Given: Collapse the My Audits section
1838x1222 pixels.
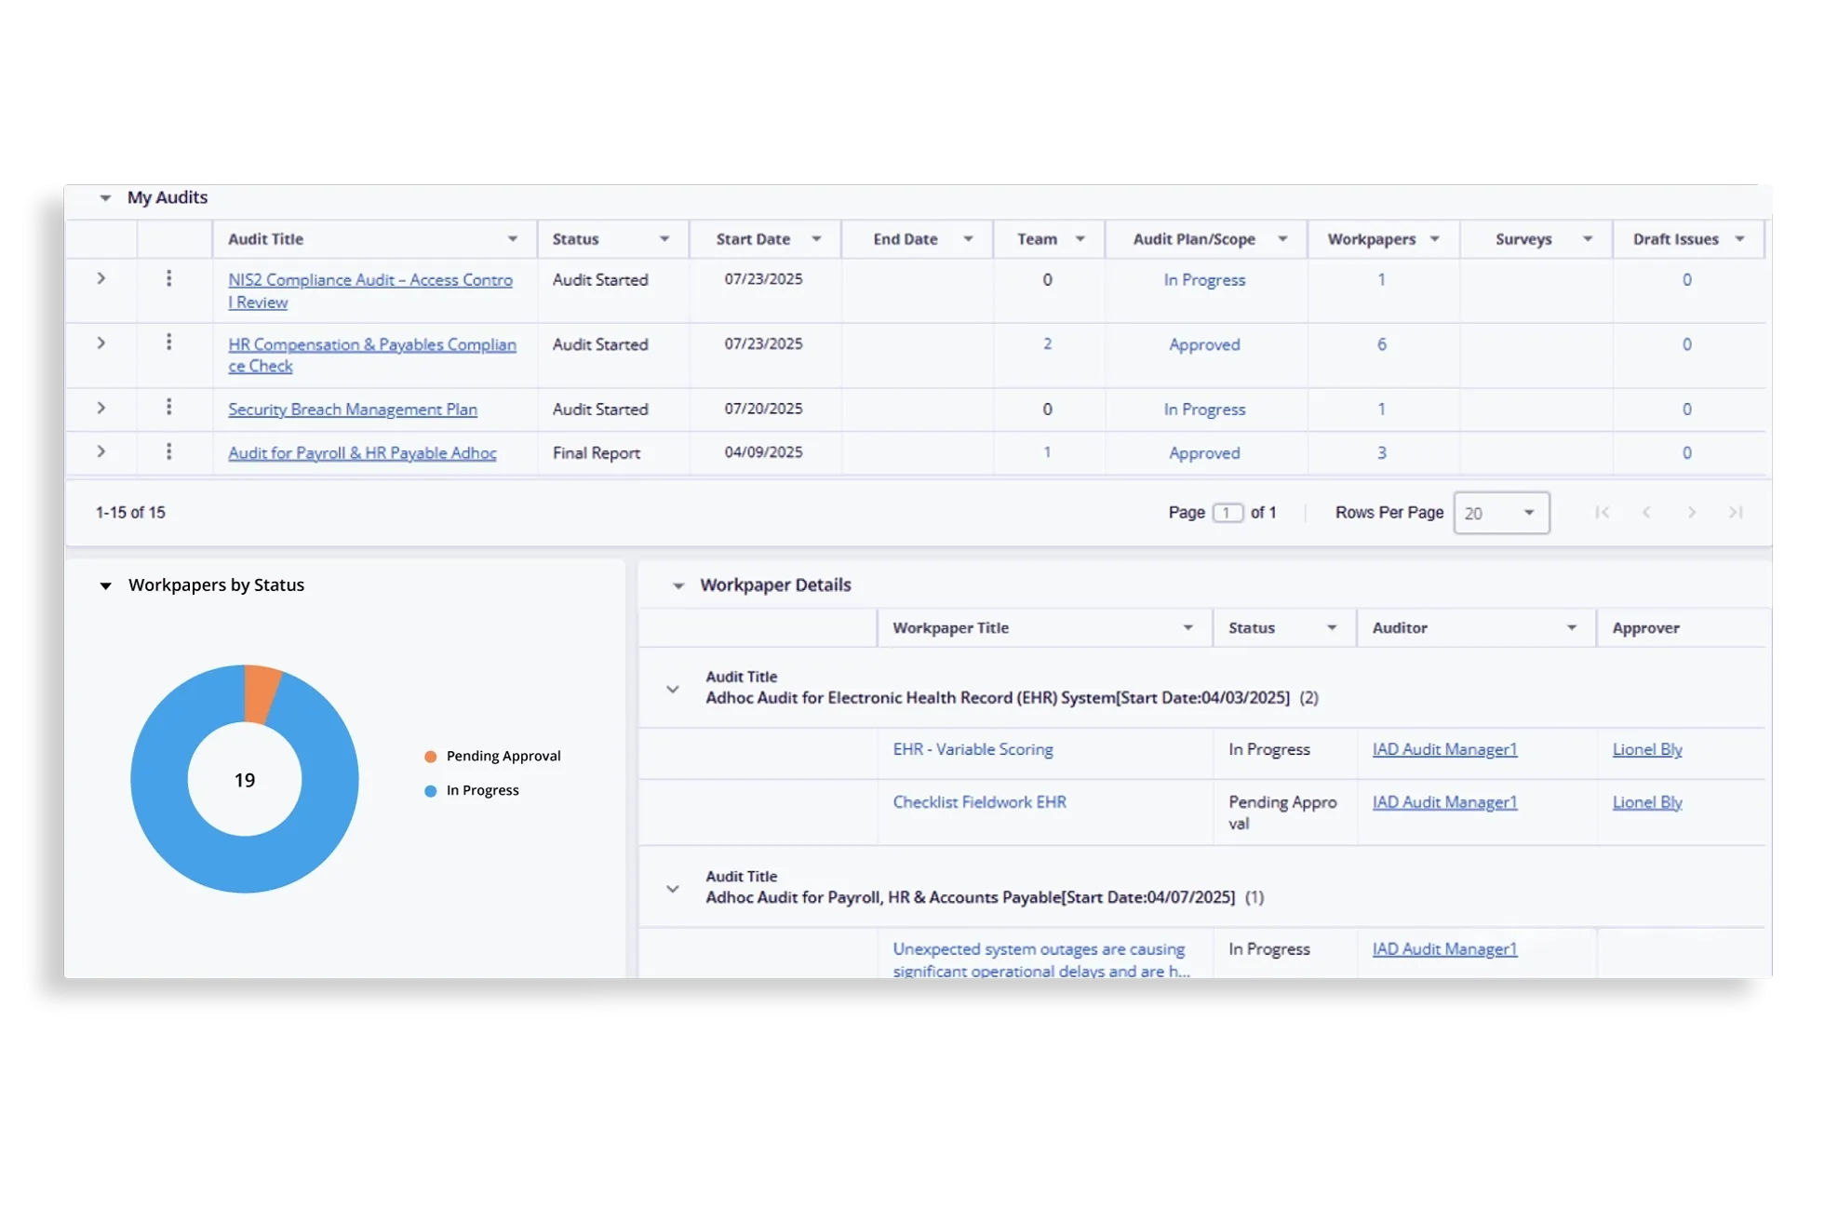Looking at the screenshot, I should click(105, 198).
